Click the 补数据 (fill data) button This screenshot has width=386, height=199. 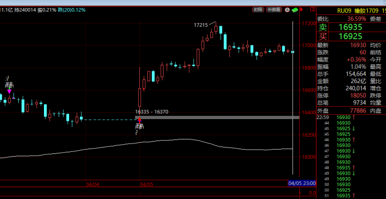coord(274,10)
